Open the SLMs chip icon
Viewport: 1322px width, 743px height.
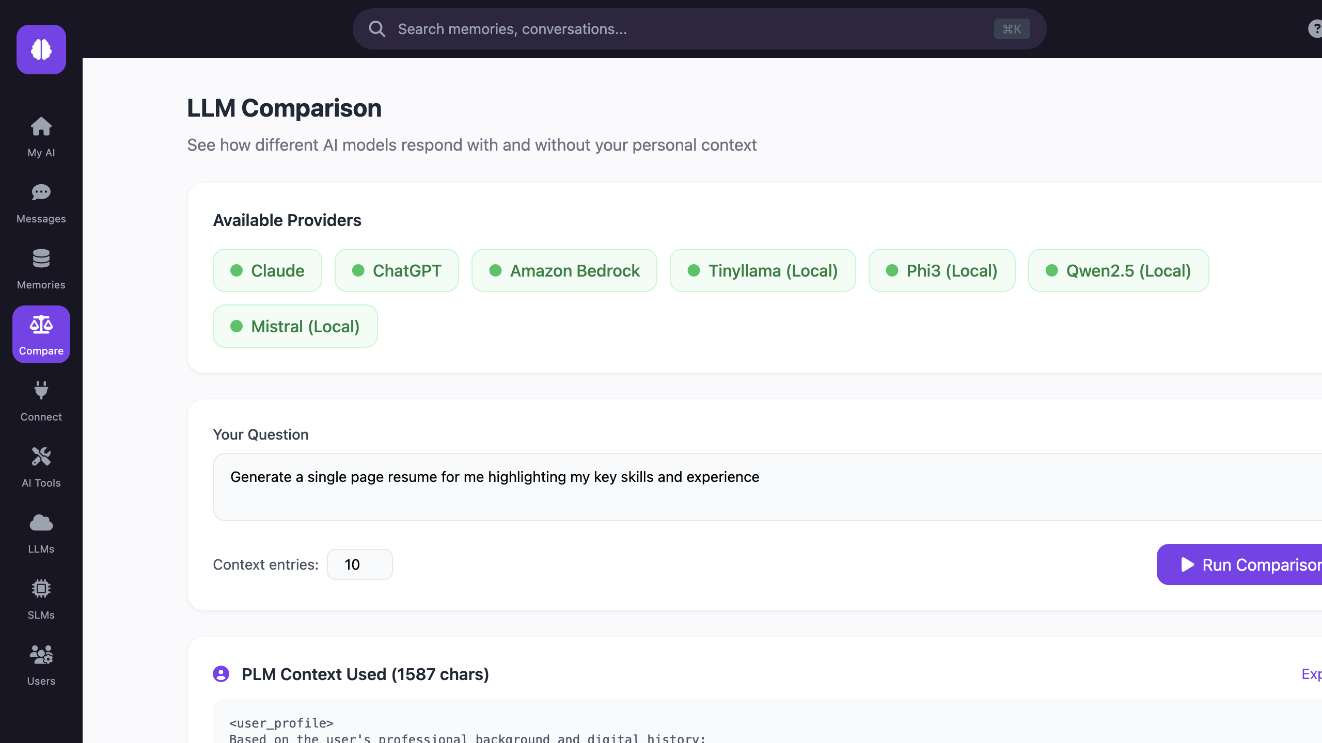point(41,589)
